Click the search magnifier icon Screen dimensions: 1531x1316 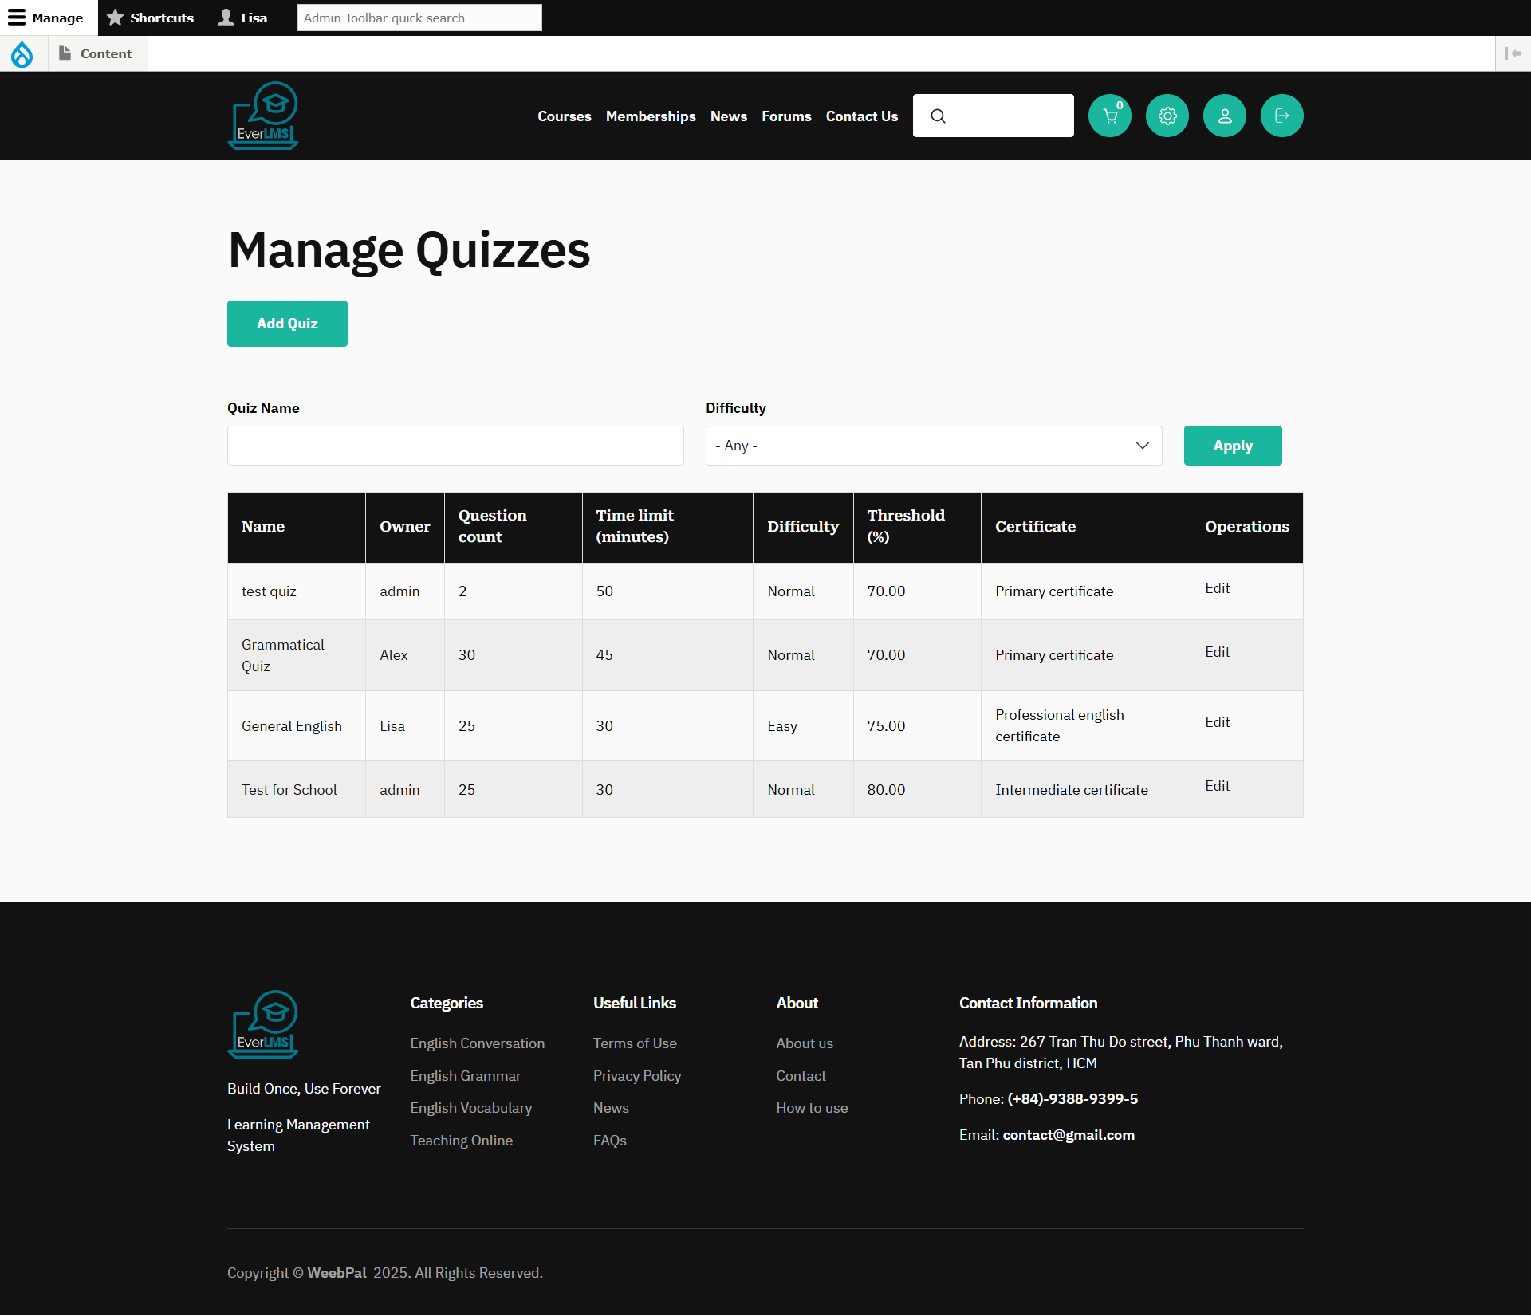938,116
